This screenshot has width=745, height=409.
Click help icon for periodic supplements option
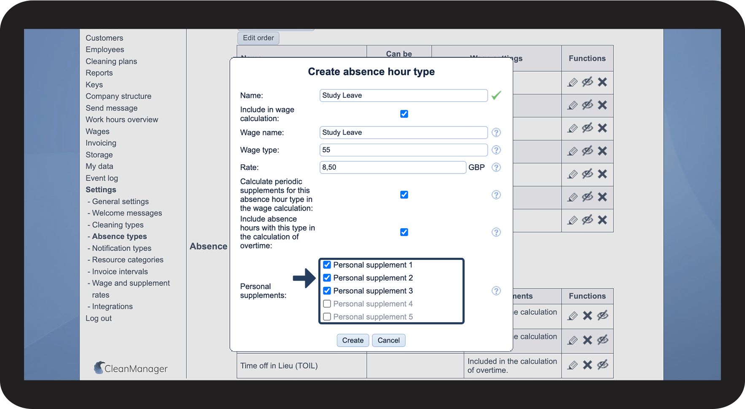click(x=496, y=195)
